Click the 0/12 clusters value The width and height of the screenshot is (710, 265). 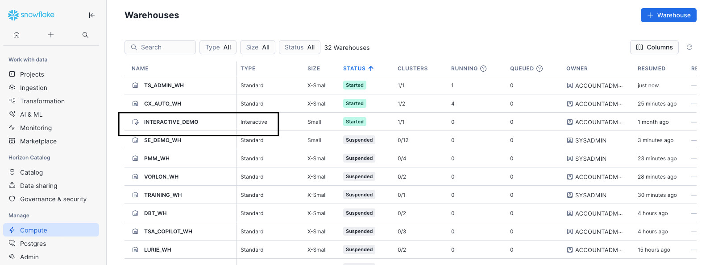pyautogui.click(x=403, y=140)
